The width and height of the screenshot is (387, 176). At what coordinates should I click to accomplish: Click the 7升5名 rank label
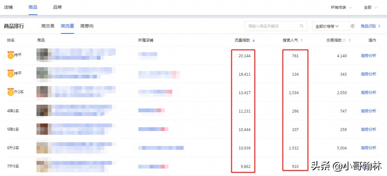13,166
